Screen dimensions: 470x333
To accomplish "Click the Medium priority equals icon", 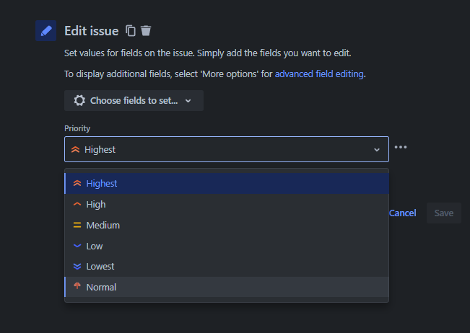I will coord(77,225).
